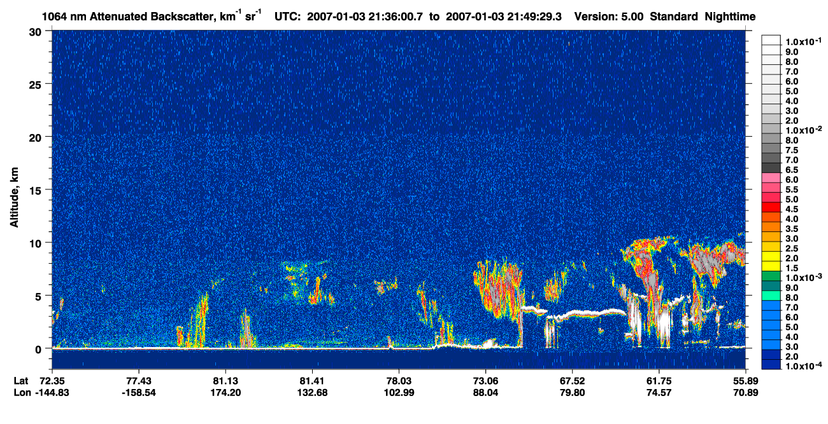Viewport: 828px width, 424px height.
Task: Pick the bright yellow colorbar swatch
Action: 771,266
